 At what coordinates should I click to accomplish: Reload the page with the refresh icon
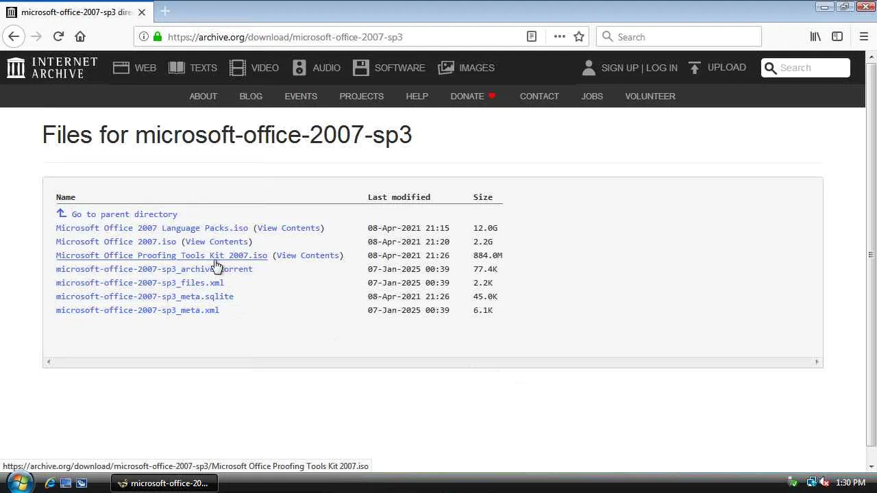pos(58,37)
